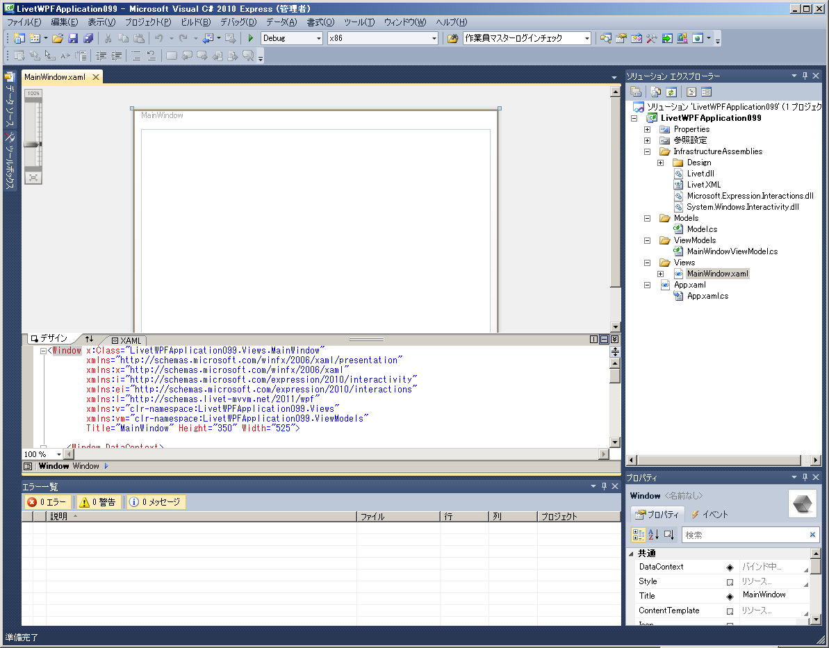The height and width of the screenshot is (648, 829).
Task: Click the Title value field MainWindow
Action: click(774, 595)
